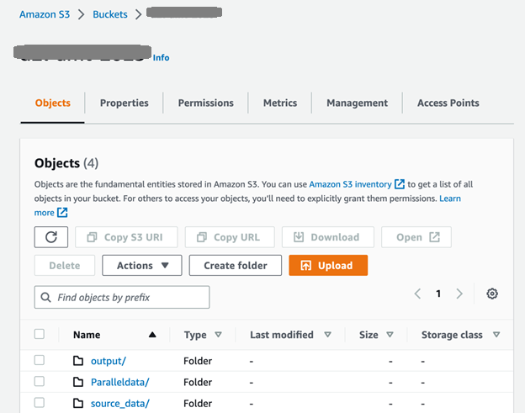
Task: Click Folder type cell in output/ row
Action: [x=198, y=361]
